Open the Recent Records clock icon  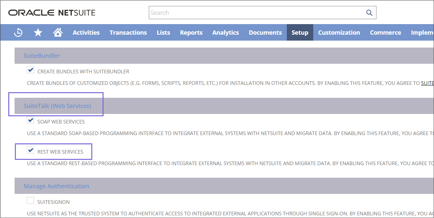click(18, 32)
